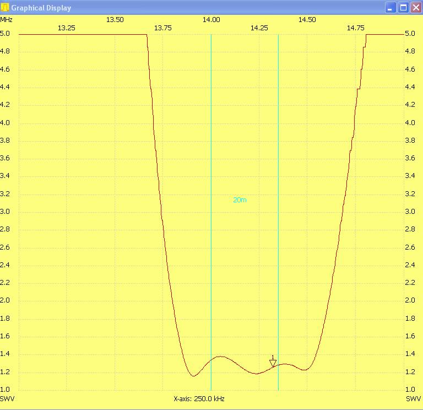This screenshot has width=423, height=410.
Task: Click the 13.75 frequency tick label
Action: [x=162, y=28]
